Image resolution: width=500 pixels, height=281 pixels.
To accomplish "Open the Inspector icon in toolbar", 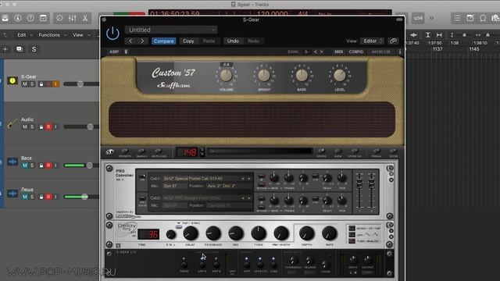I will tap(18, 18).
